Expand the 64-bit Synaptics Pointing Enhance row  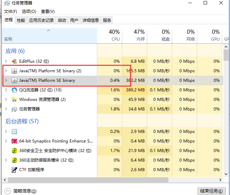point(6,141)
